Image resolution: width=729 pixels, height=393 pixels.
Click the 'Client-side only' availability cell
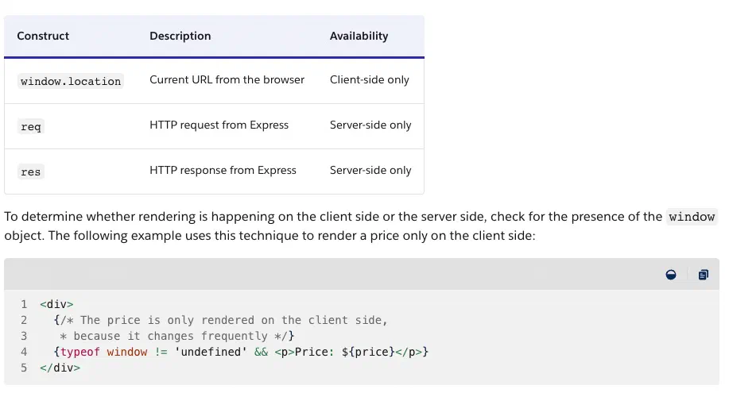pyautogui.click(x=369, y=79)
